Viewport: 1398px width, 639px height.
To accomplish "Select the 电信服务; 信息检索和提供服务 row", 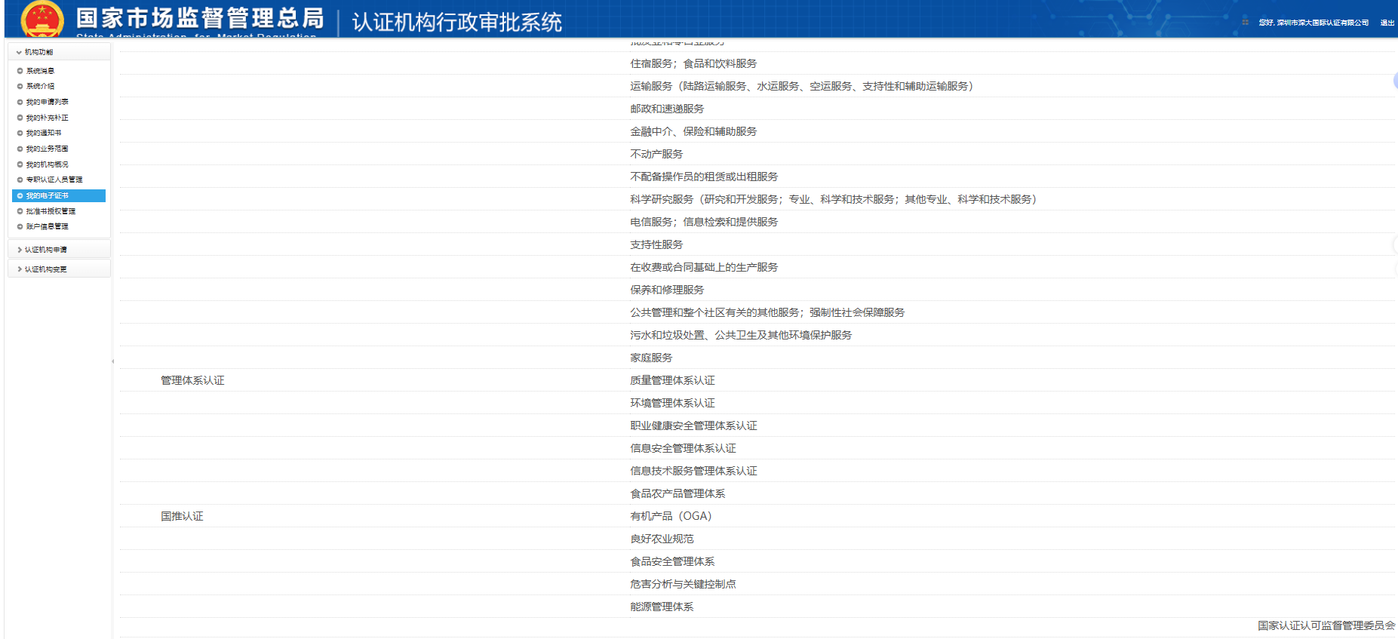I will click(x=757, y=222).
